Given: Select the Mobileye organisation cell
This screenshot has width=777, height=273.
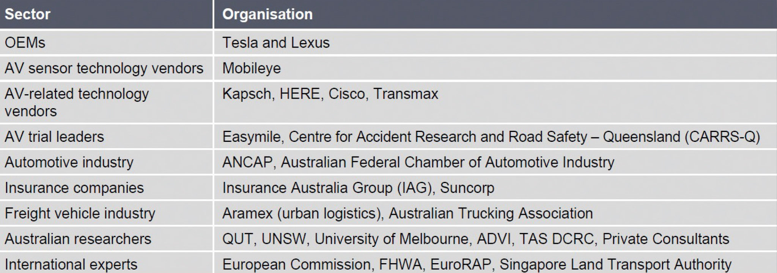Looking at the screenshot, I should click(x=495, y=68).
